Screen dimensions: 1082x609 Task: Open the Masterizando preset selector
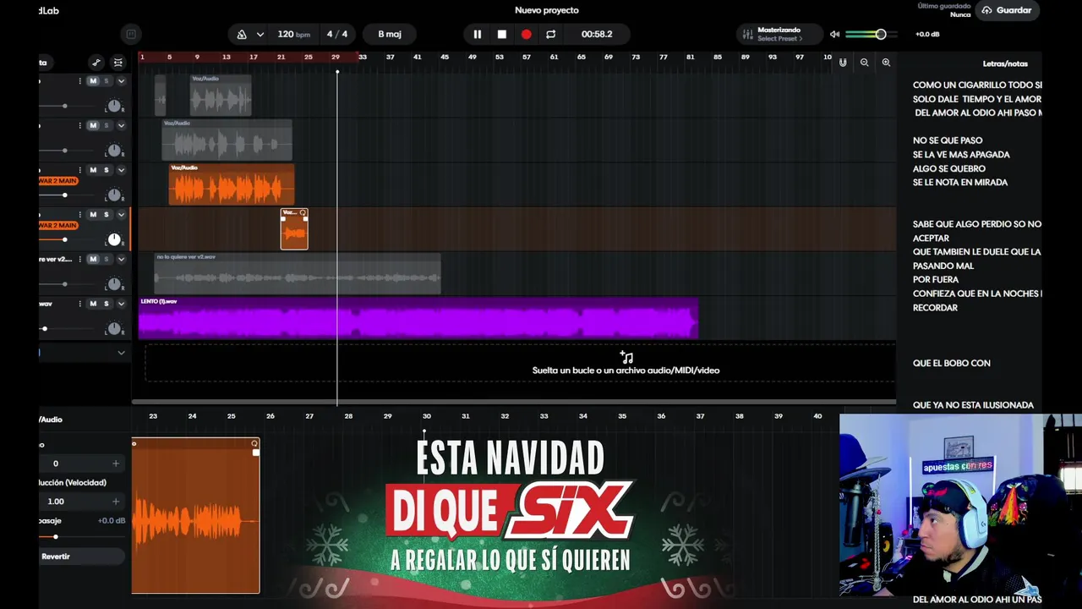[x=779, y=35]
